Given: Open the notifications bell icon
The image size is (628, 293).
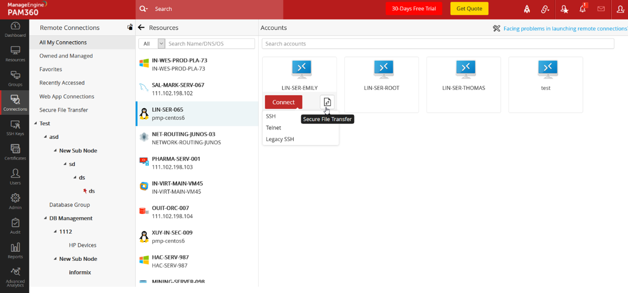Looking at the screenshot, I should point(583,9).
